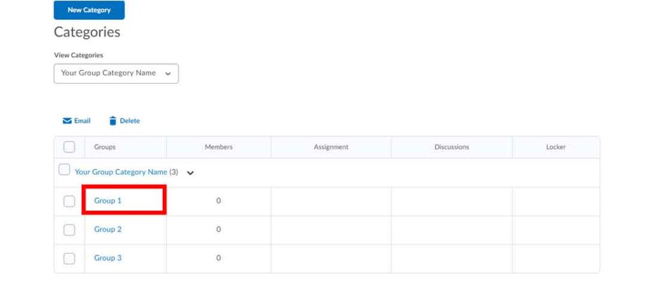651x281 pixels.
Task: Open the Group 2 link
Action: pyautogui.click(x=107, y=230)
